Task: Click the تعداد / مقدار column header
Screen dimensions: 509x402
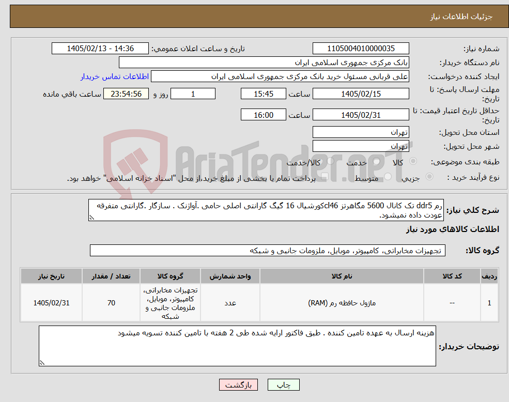Action: click(x=111, y=276)
